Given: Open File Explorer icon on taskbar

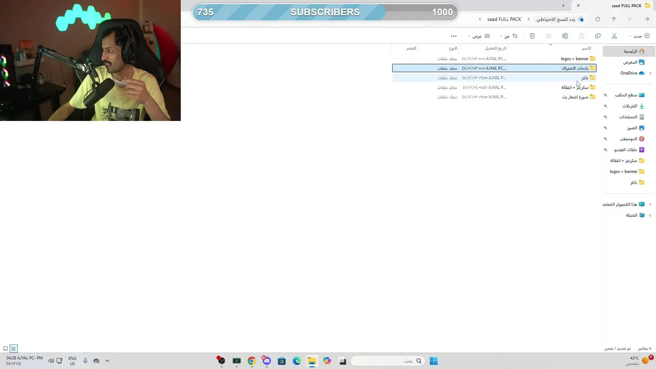Looking at the screenshot, I should (312, 361).
